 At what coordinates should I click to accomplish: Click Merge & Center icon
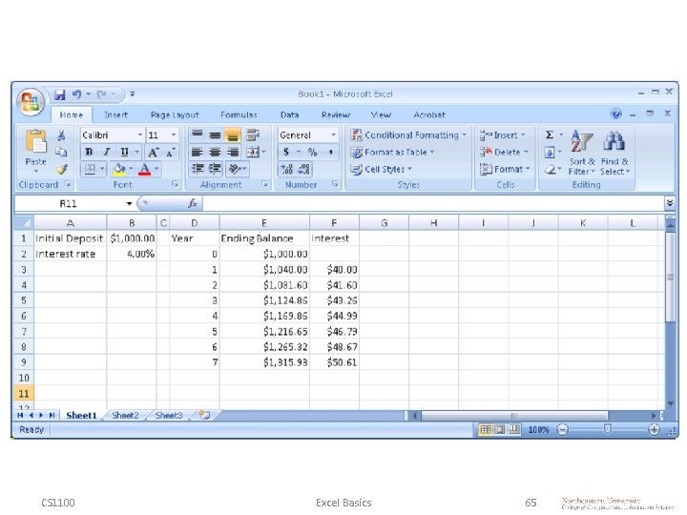253,152
